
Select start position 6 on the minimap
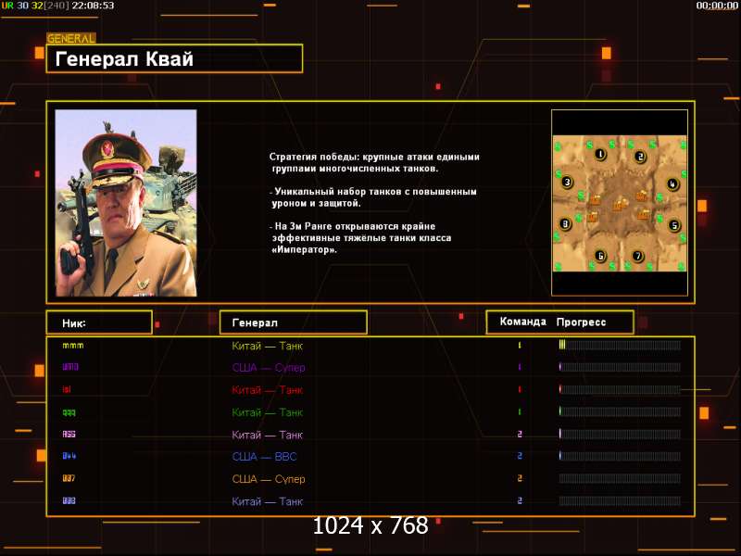click(x=600, y=256)
